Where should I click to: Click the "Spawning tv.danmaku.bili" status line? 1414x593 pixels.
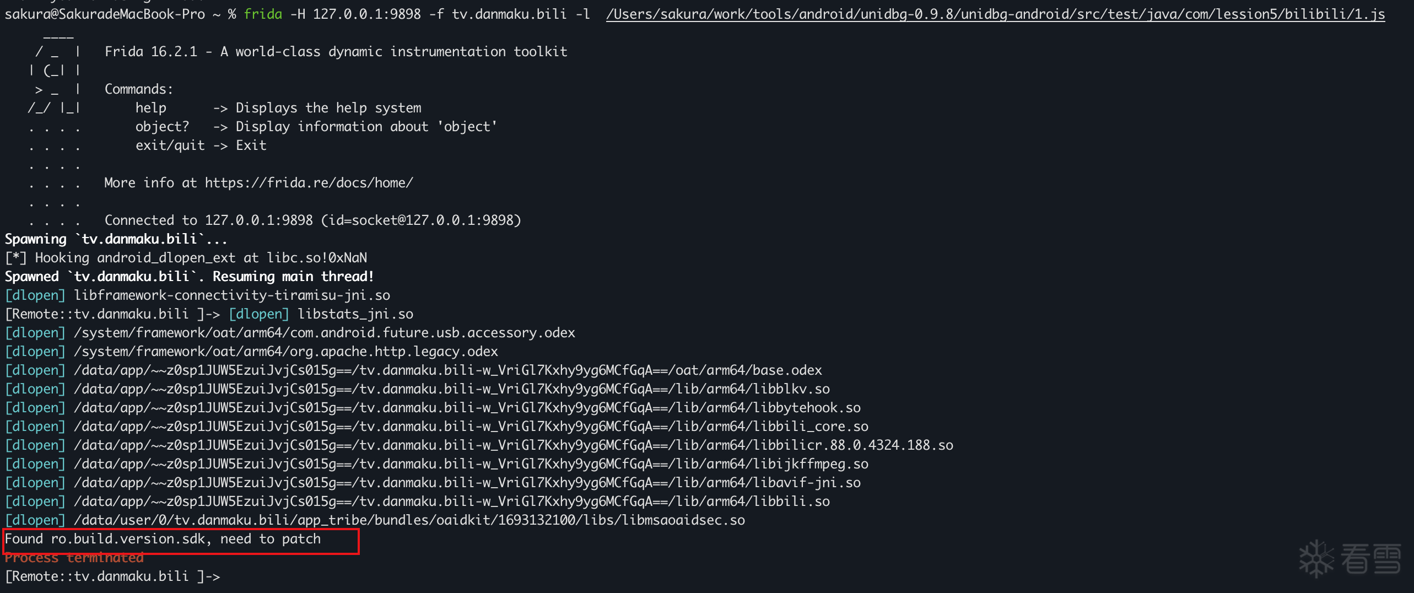(x=116, y=239)
